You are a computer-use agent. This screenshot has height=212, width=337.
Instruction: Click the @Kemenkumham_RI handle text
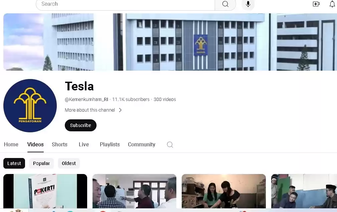pyautogui.click(x=87, y=99)
